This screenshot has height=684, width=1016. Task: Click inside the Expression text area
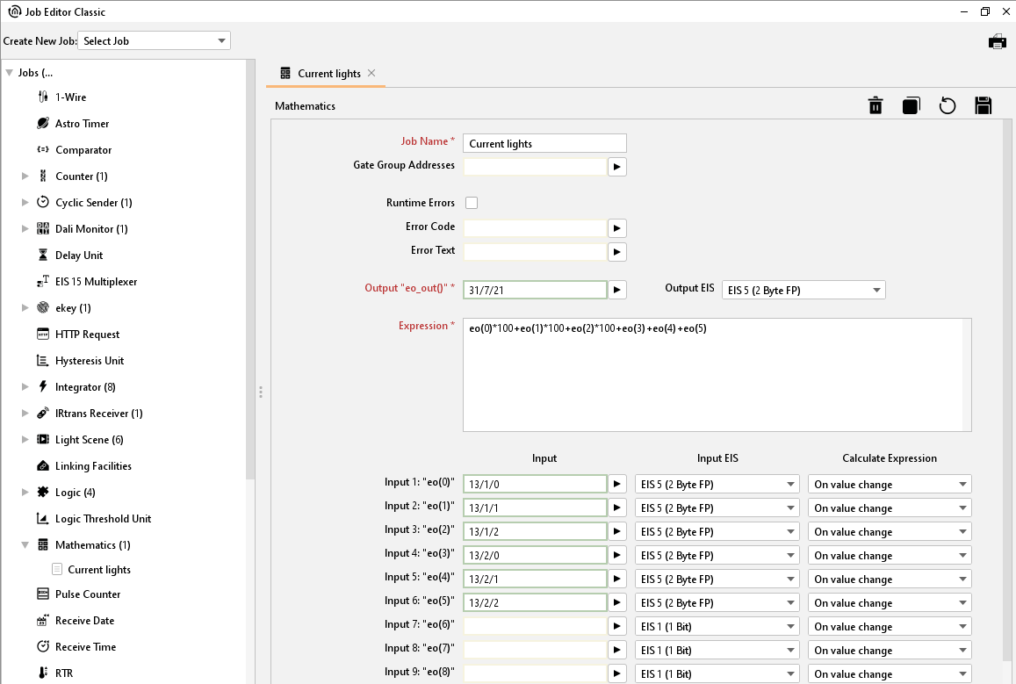[711, 378]
